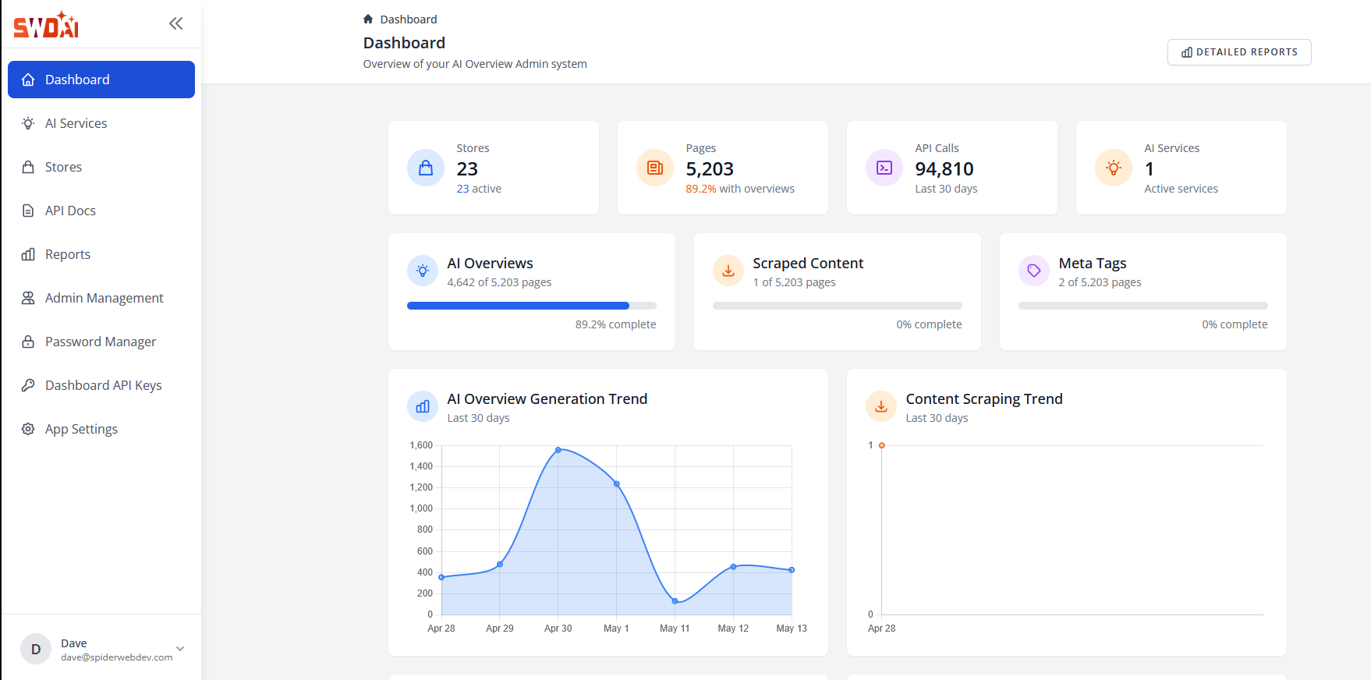
Task: Click the Apr 30 peak data point
Action: (x=558, y=450)
